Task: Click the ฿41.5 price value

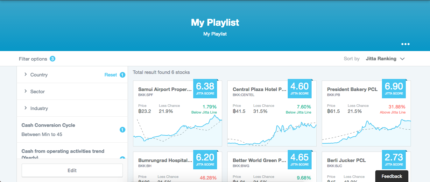Action: (239, 111)
